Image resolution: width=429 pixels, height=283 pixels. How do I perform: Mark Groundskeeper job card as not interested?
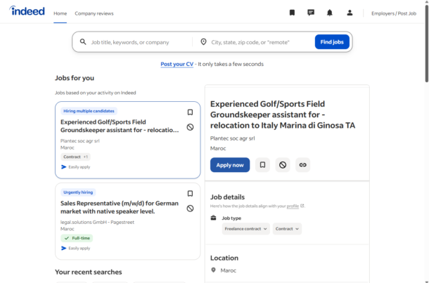[190, 127]
